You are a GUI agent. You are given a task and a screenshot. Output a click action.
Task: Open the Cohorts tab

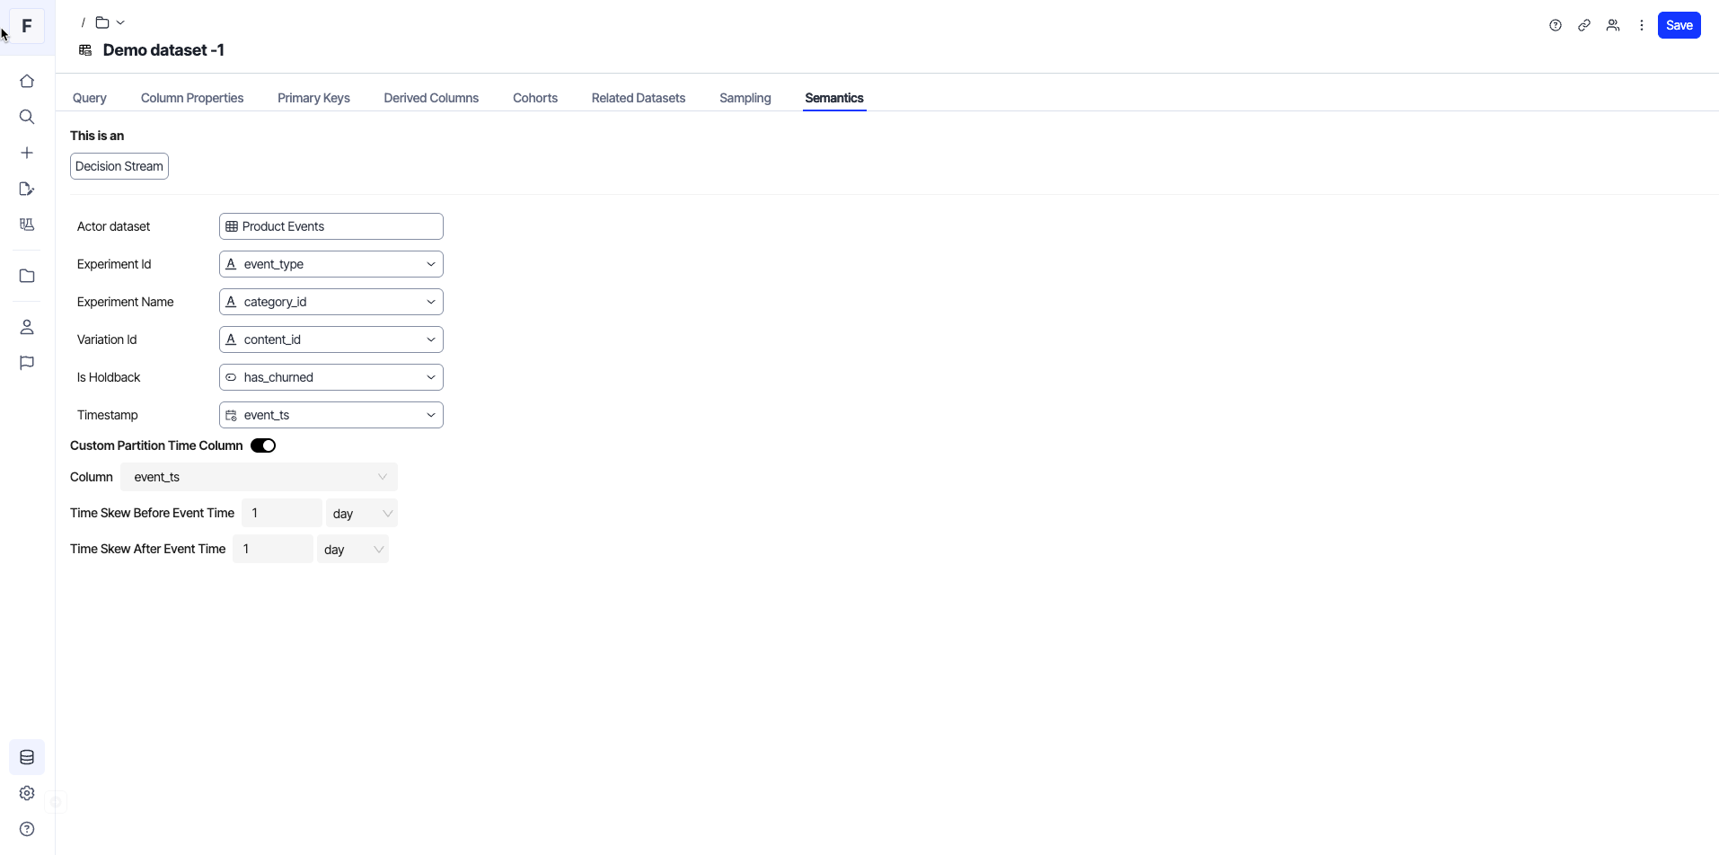[x=535, y=98]
